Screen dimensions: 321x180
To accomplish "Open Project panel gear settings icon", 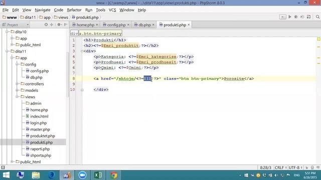I will click(x=59, y=24).
